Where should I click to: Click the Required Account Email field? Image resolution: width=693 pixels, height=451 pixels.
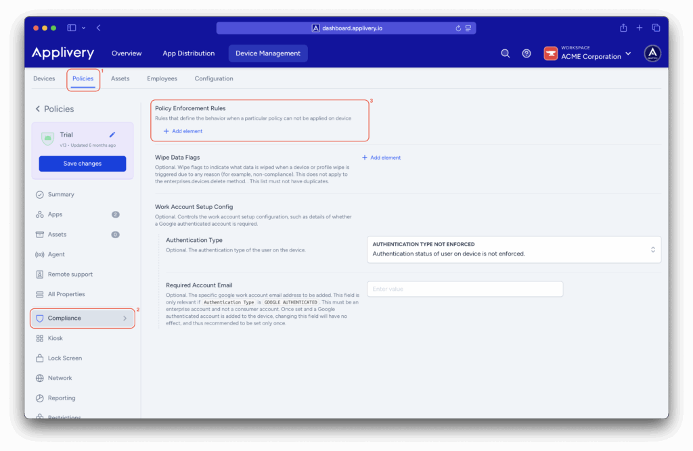click(464, 289)
